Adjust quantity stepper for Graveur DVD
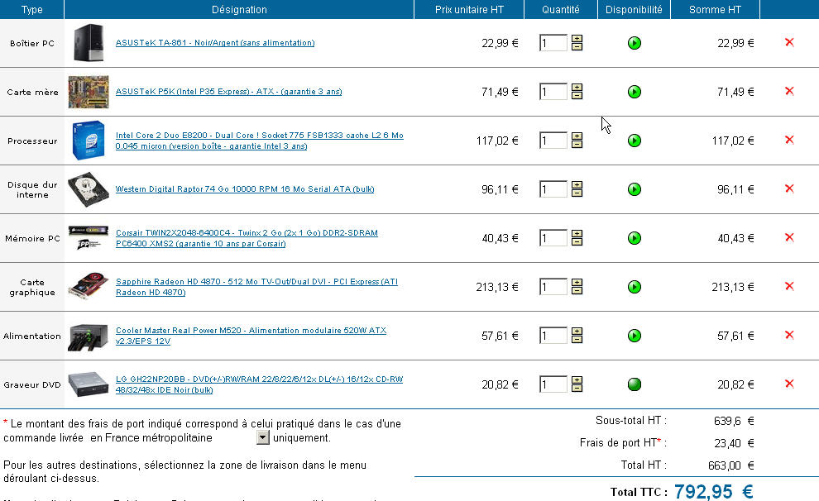The height and width of the screenshot is (501, 819). pos(577,384)
